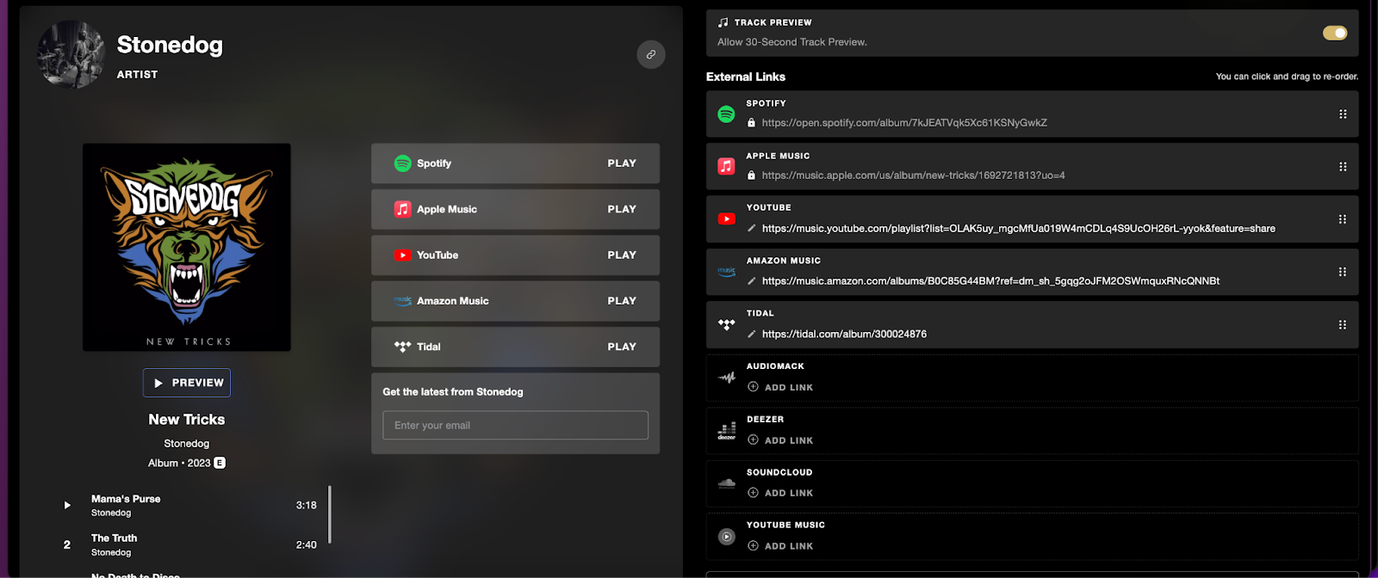Screen dimensions: 1378x578
Task: Open the New Tricks album artwork
Action: coord(187,247)
